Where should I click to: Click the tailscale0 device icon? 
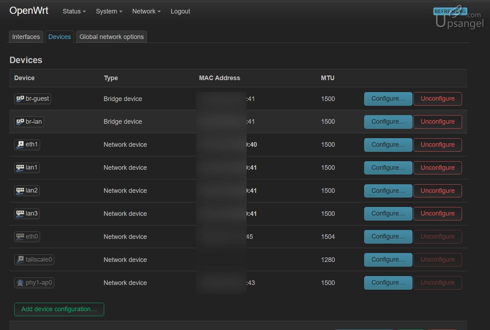[20, 260]
